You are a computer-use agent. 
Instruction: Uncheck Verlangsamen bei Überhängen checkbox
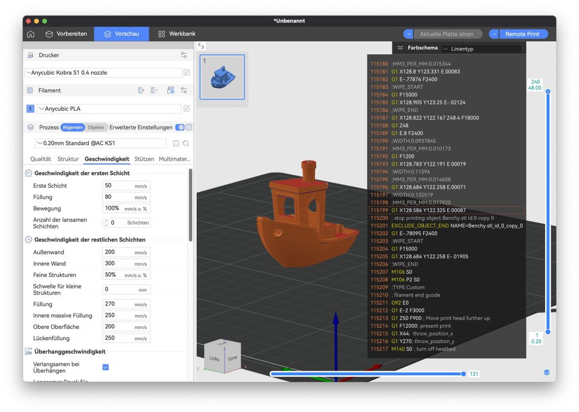coord(105,367)
